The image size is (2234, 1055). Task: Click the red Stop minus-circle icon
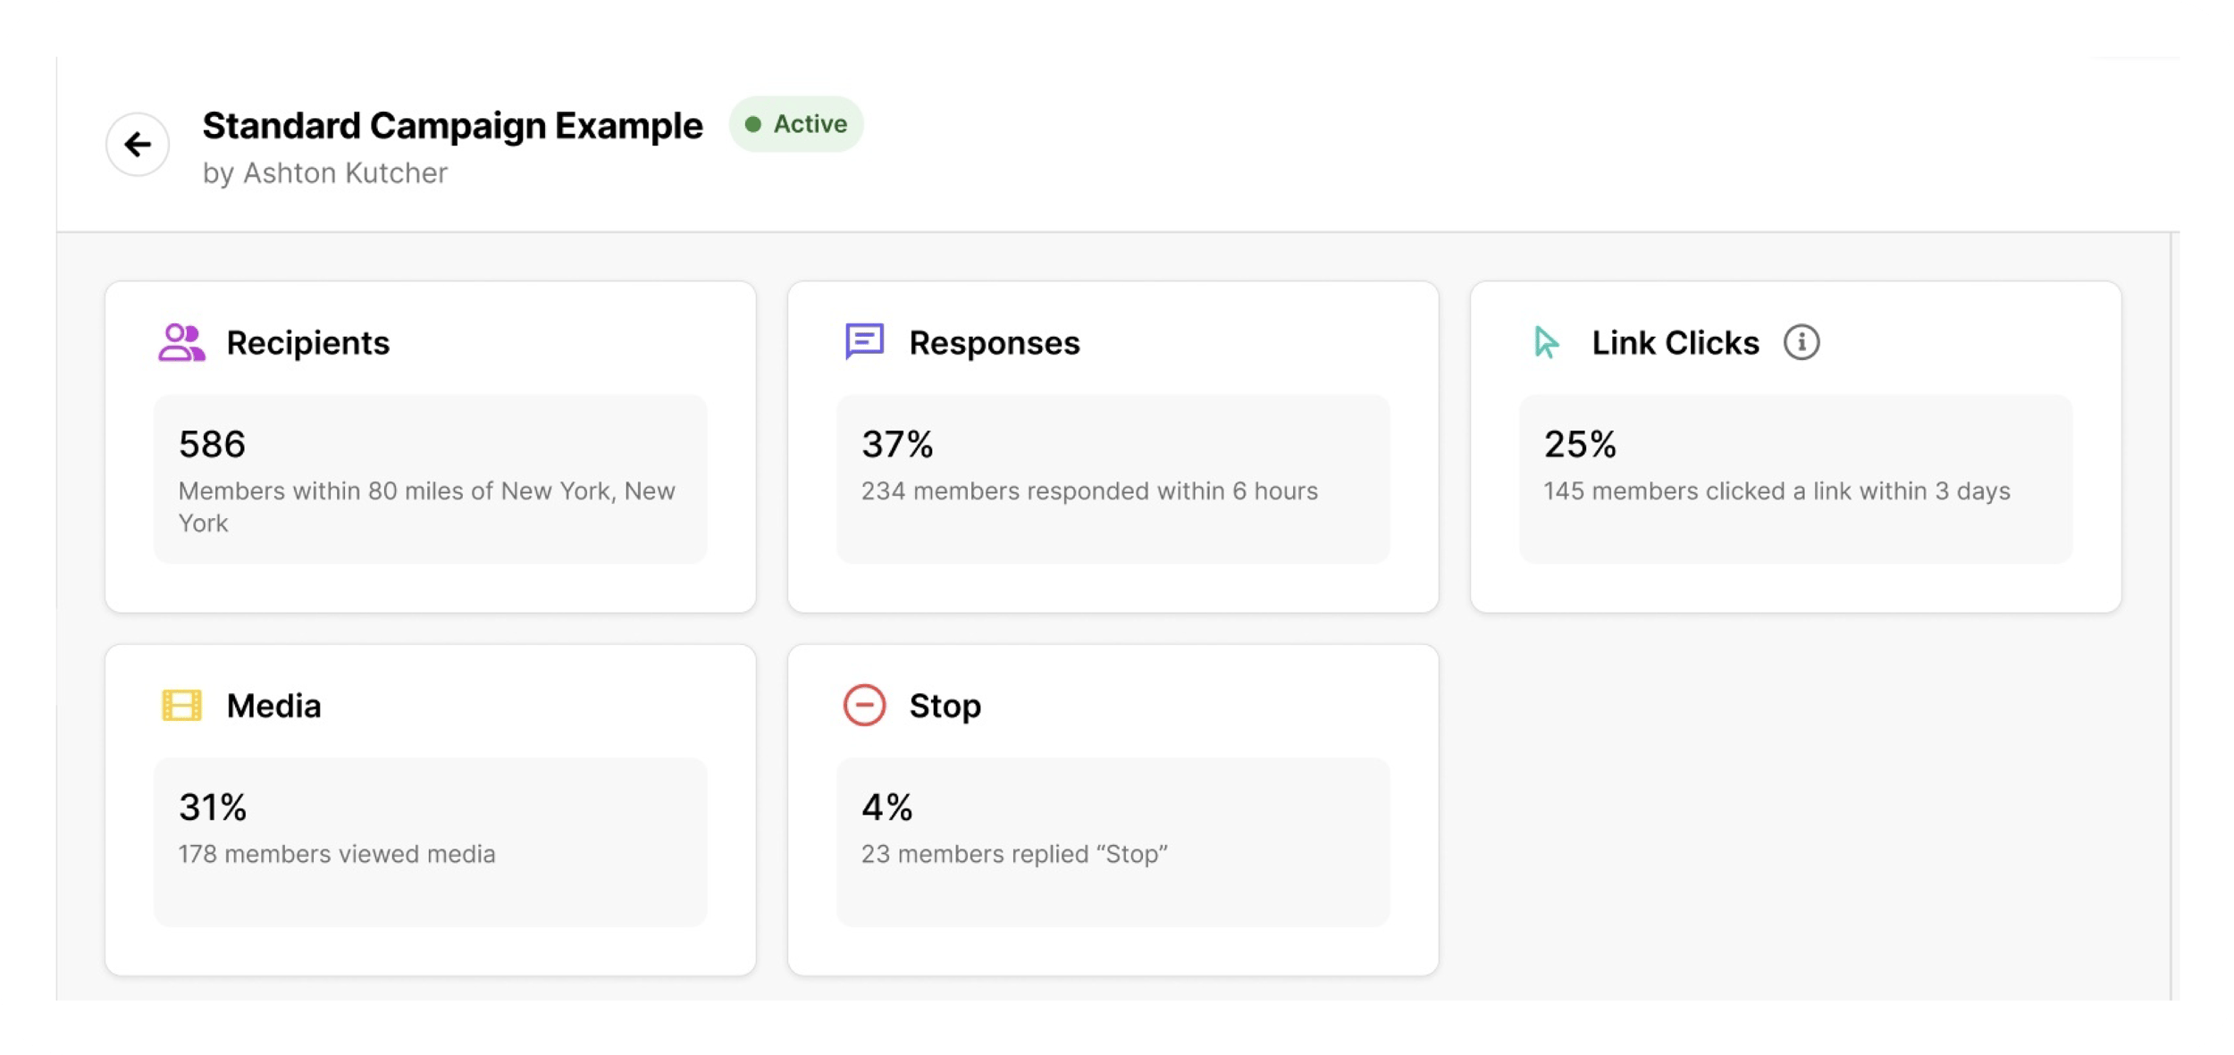(864, 705)
